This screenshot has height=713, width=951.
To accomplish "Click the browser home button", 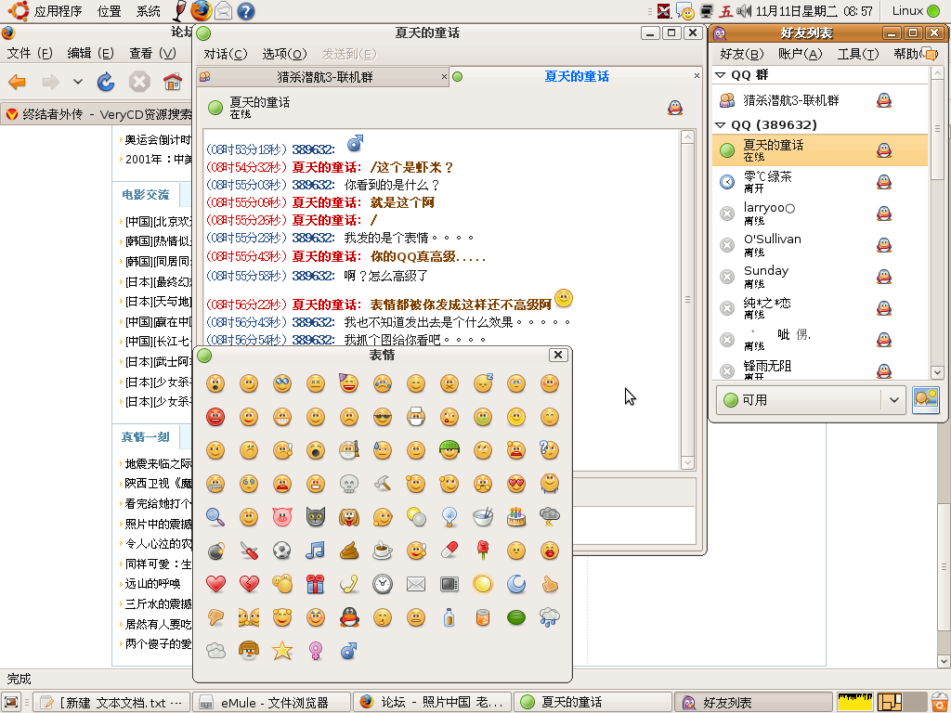I will pyautogui.click(x=172, y=82).
